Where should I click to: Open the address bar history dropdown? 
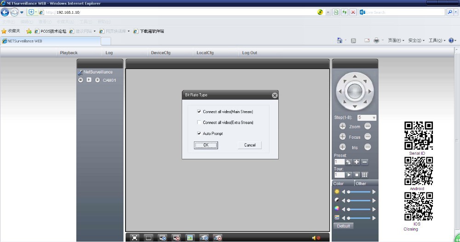click(x=328, y=12)
